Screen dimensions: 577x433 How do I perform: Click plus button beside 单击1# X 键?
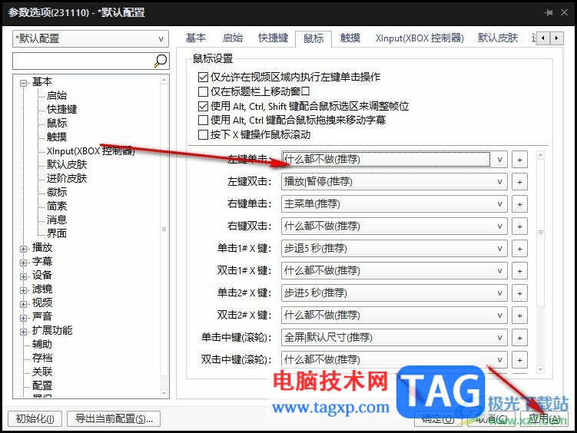[519, 249]
